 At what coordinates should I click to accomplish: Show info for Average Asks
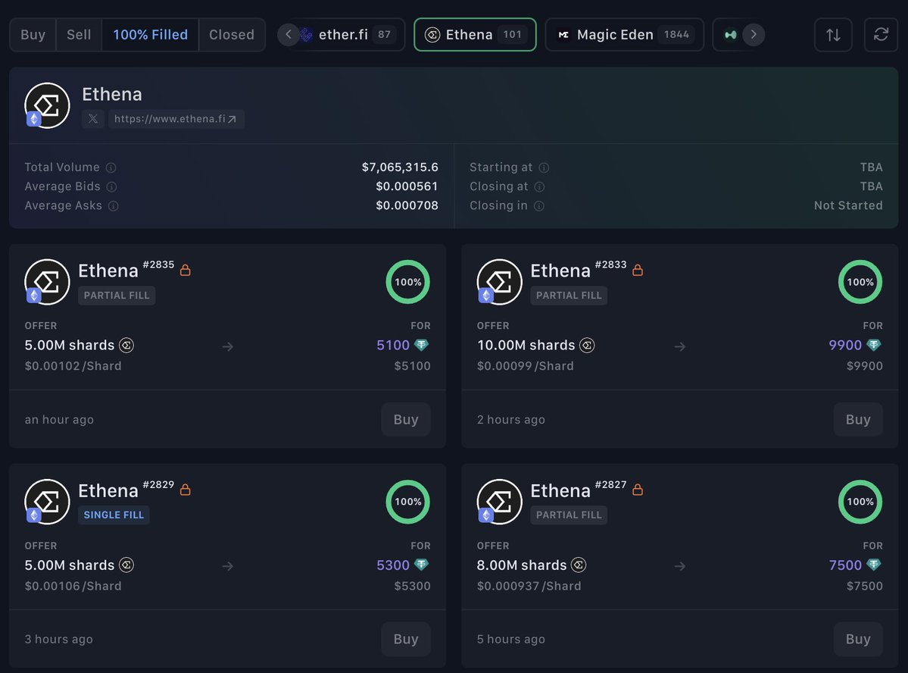(114, 206)
